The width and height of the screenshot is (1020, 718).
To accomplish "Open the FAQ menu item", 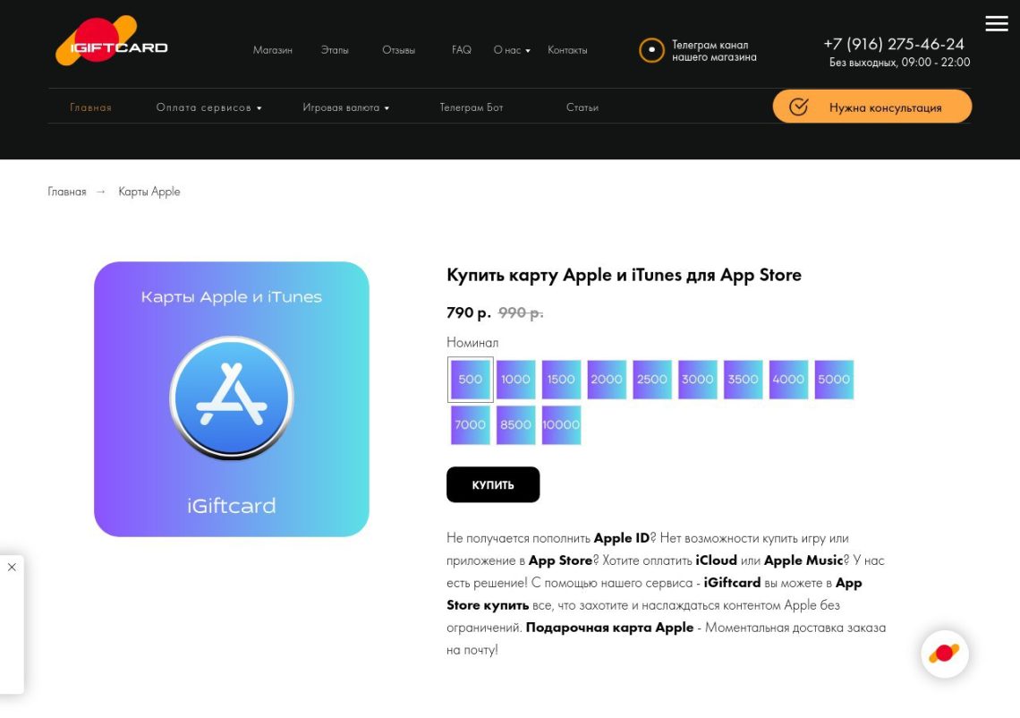I will pyautogui.click(x=461, y=50).
